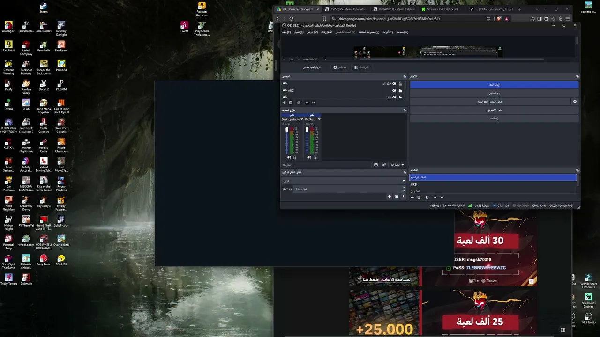The height and width of the screenshot is (337, 600).
Task: Switch to Stream - Kick Dashboard tab
Action: pos(440,9)
